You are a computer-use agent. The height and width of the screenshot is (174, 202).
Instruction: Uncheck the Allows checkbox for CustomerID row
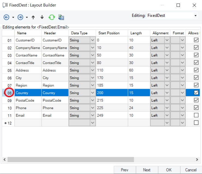(x=196, y=40)
